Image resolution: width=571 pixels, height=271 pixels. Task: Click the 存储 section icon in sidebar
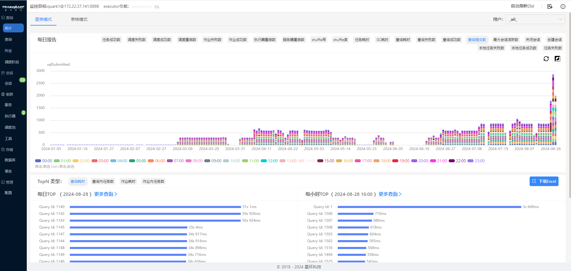3,149
